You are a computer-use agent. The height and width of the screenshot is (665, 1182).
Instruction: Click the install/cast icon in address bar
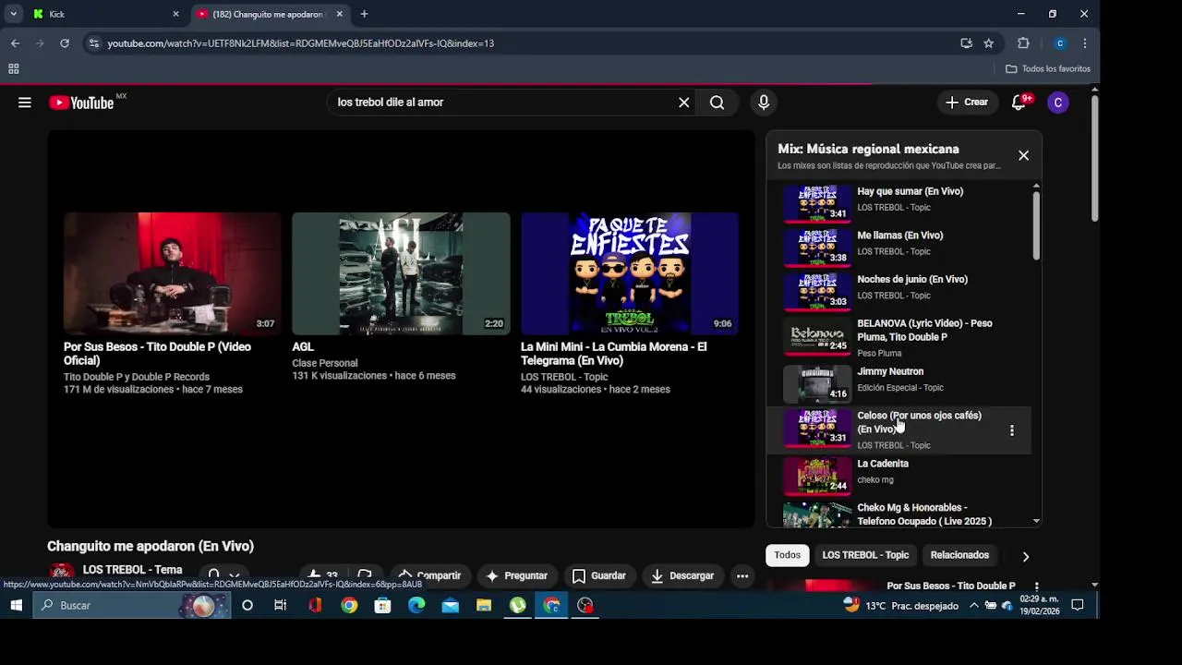[x=966, y=43]
